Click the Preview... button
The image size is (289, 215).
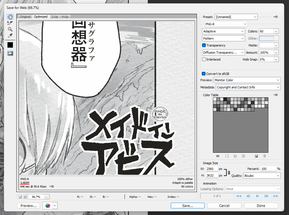click(x=29, y=206)
